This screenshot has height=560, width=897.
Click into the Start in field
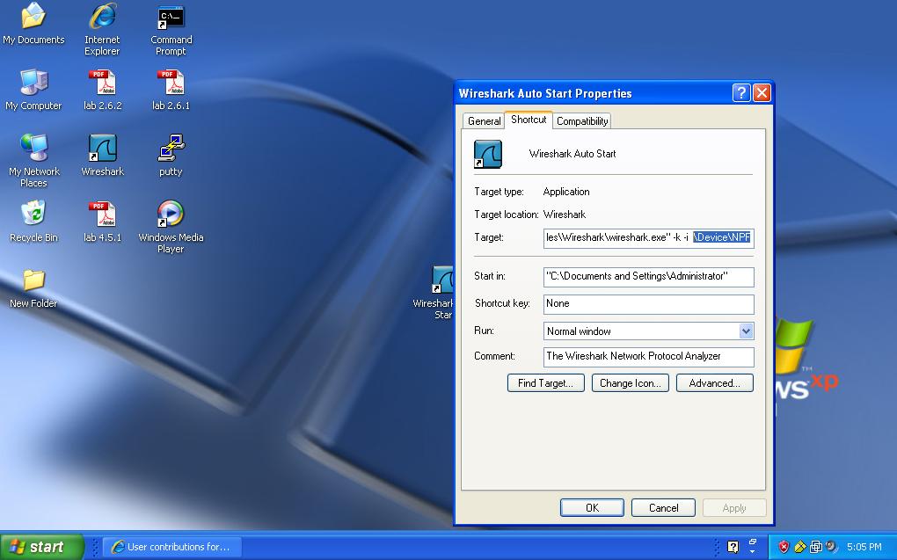tap(649, 277)
